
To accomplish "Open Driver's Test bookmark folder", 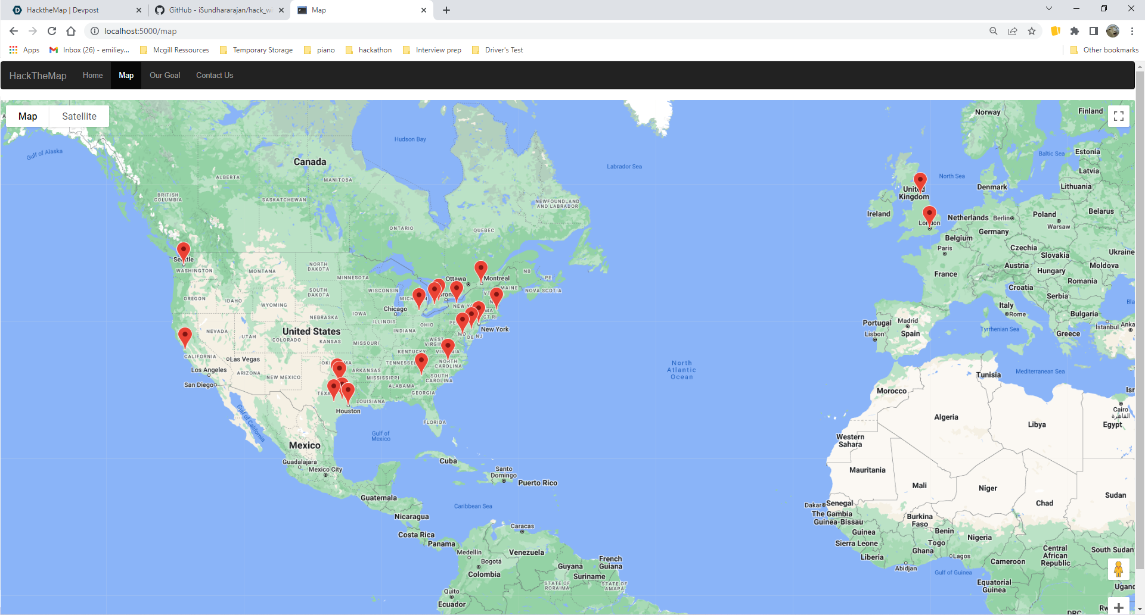I will [x=498, y=50].
